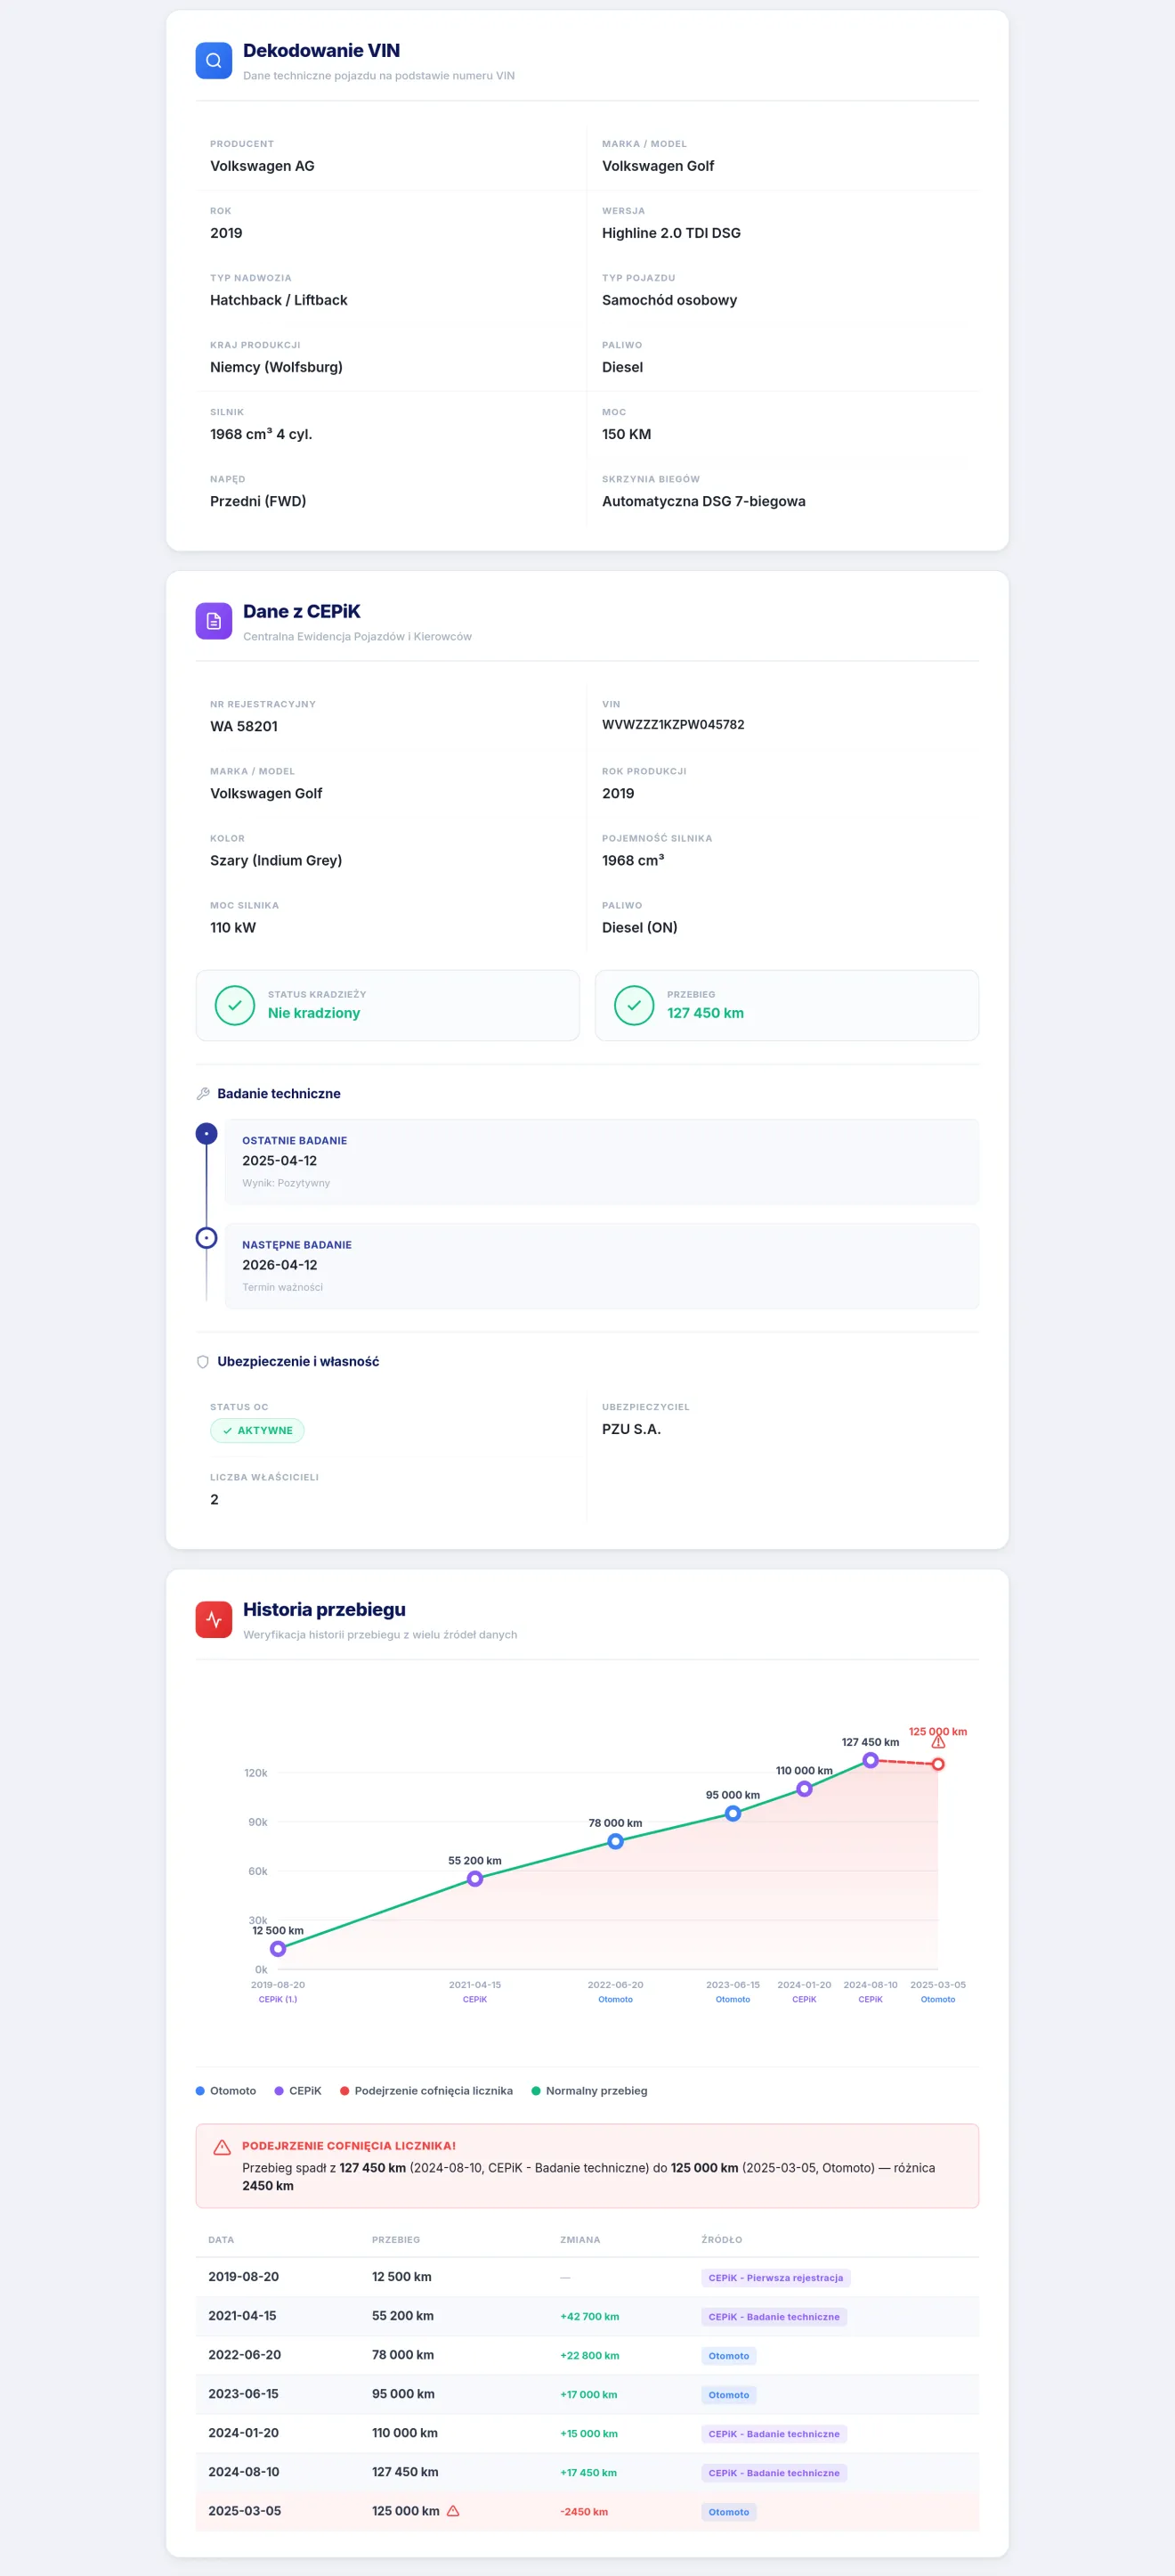The height and width of the screenshot is (2576, 1175).
Task: Click the Historia przebiegu heading
Action: 324,1609
